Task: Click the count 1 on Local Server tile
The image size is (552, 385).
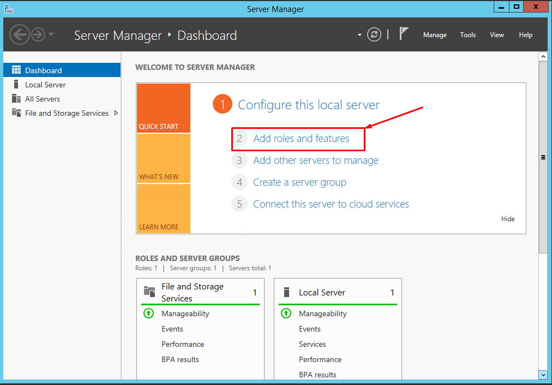Action: [392, 292]
